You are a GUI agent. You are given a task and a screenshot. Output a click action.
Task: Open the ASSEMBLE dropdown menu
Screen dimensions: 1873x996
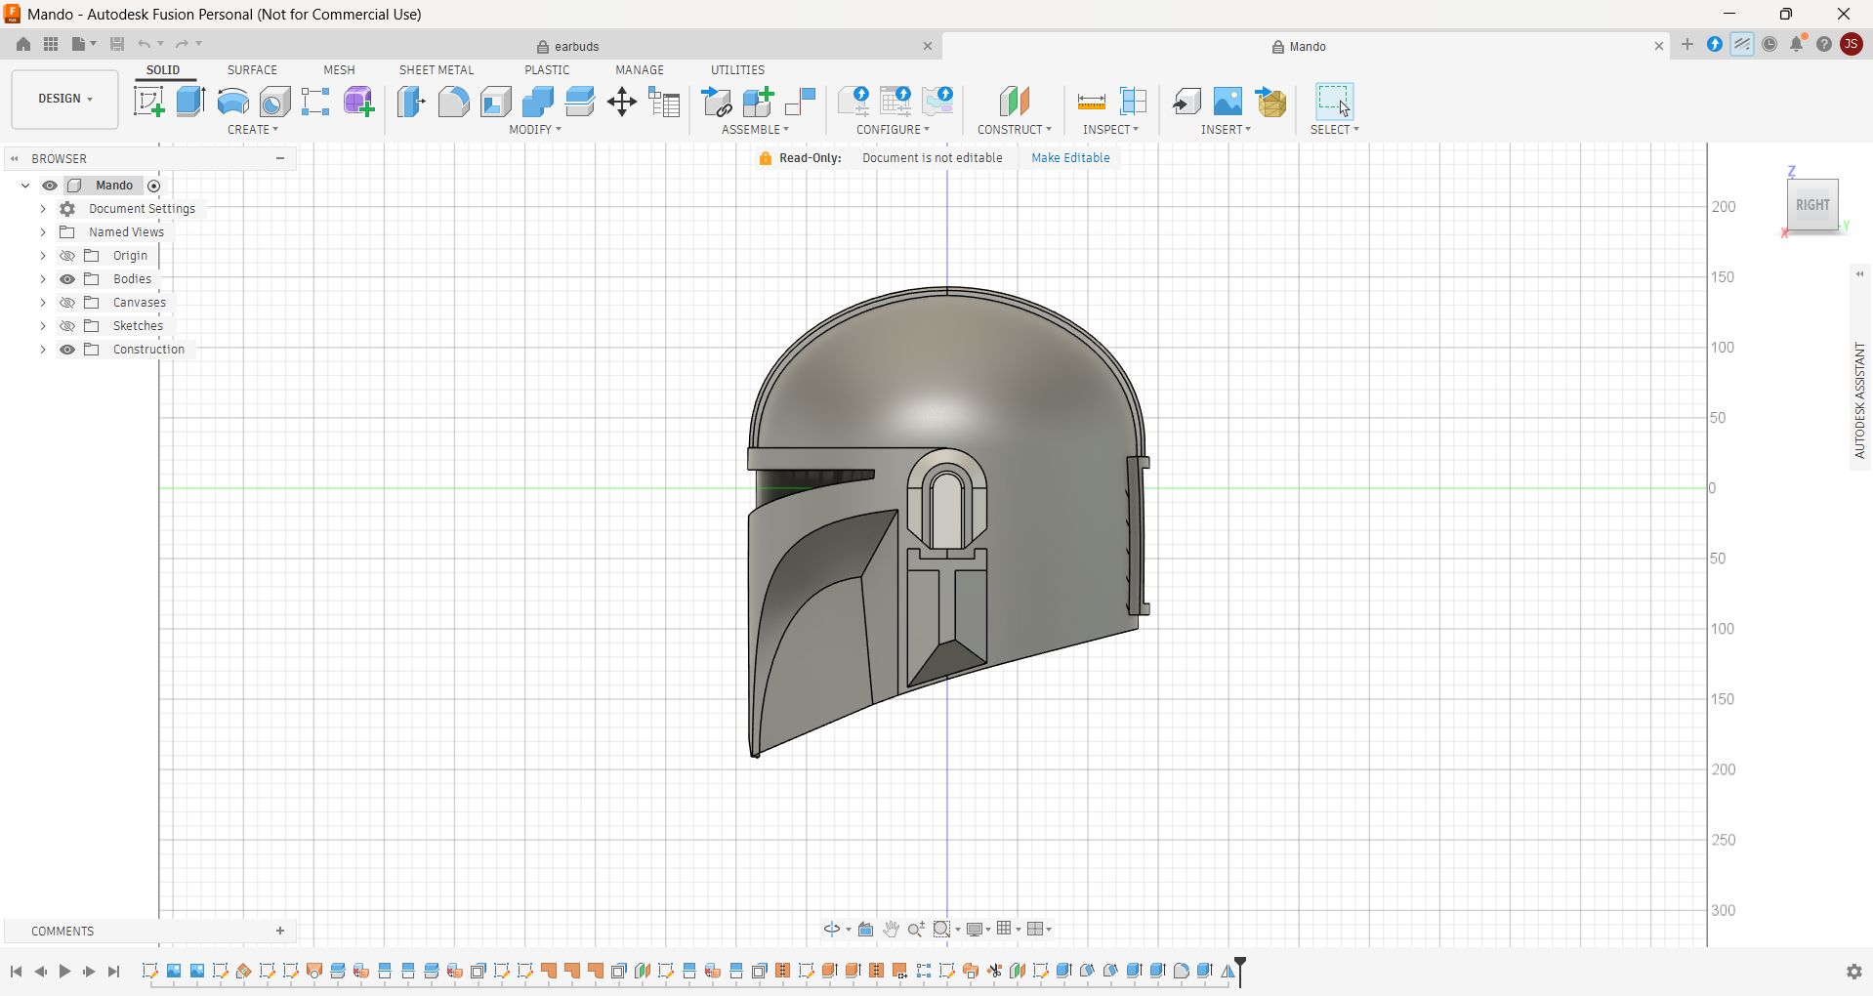(x=755, y=130)
